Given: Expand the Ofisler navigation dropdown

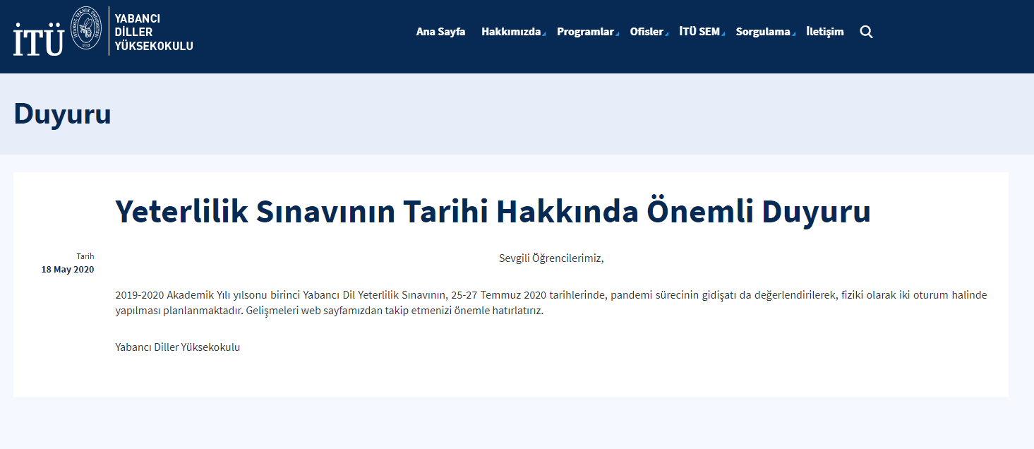Looking at the screenshot, I should (x=647, y=31).
